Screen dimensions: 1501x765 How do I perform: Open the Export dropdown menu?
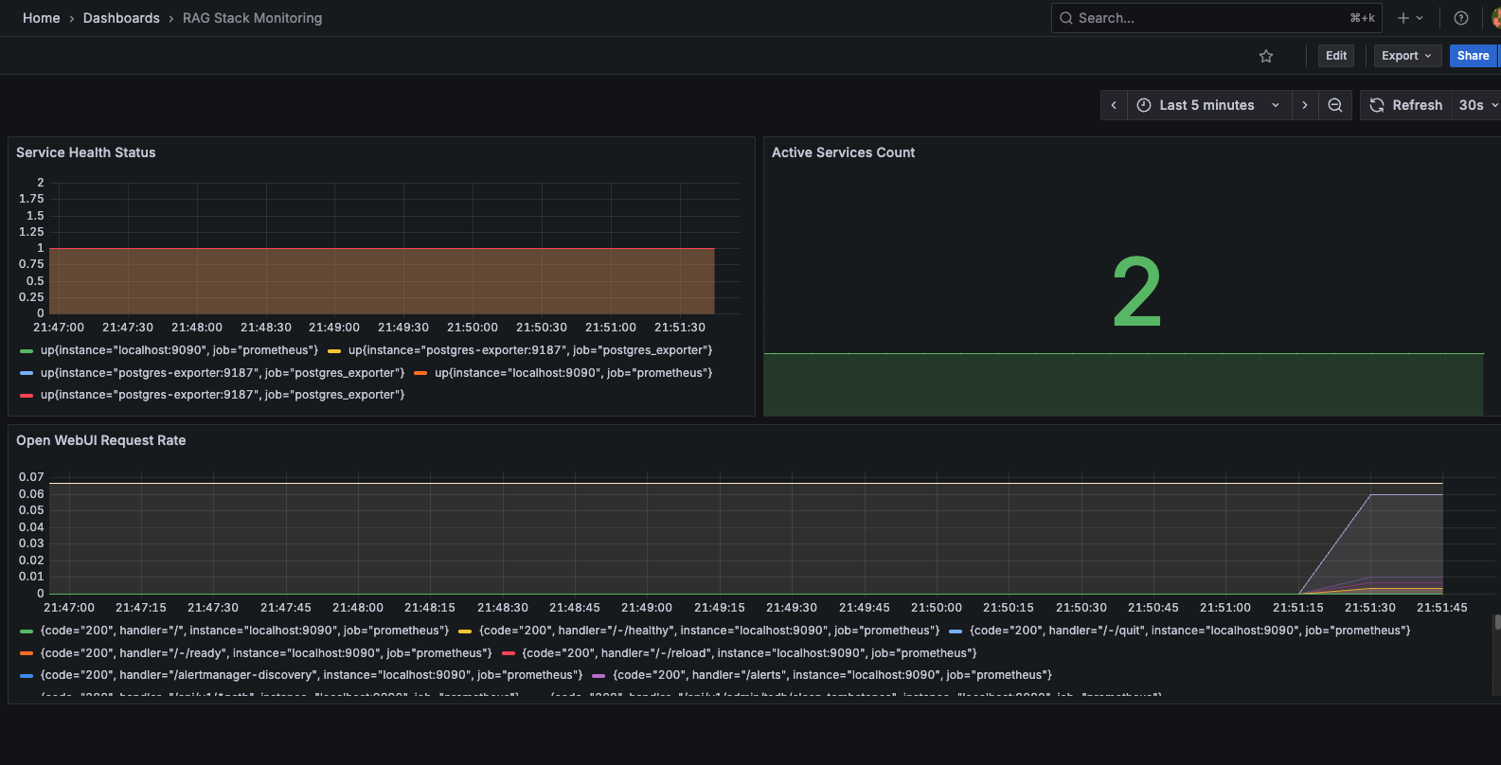coord(1407,56)
